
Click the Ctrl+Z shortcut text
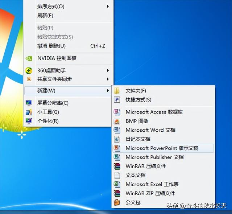pyautogui.click(x=98, y=46)
